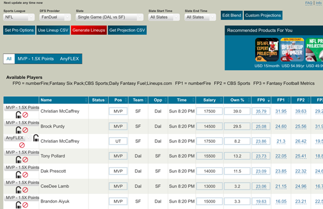Open the FAQ link
Viewport: 323px width, 209px height.
tap(309, 3)
